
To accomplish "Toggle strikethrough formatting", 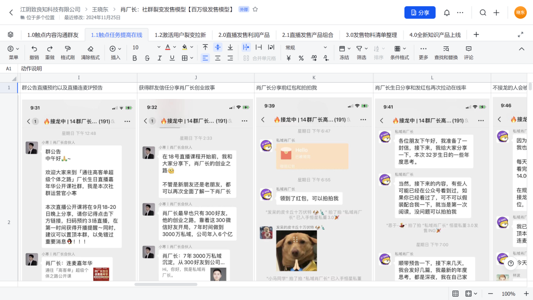I will click(147, 58).
